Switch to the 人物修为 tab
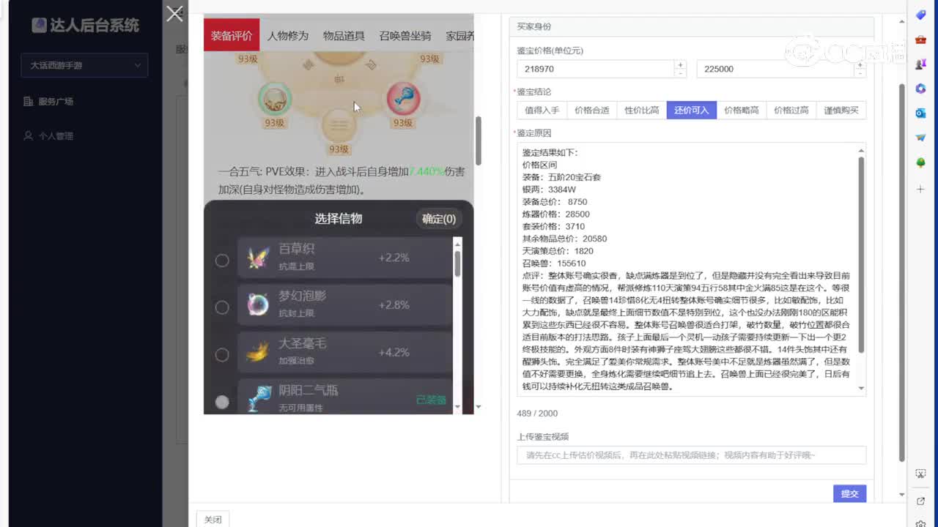Screen dimensions: 938x527 click(287, 34)
